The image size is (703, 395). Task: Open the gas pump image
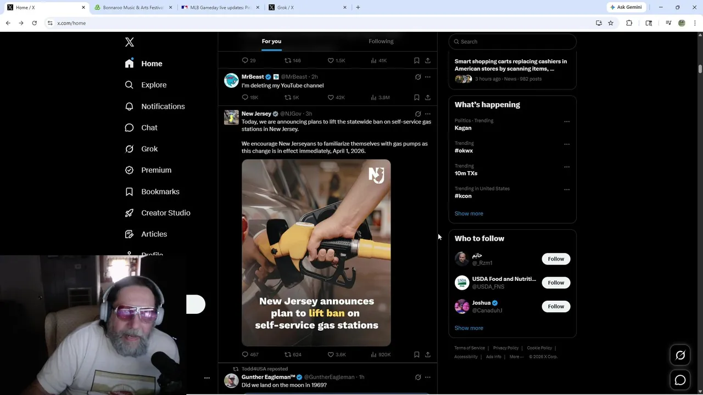point(316,253)
